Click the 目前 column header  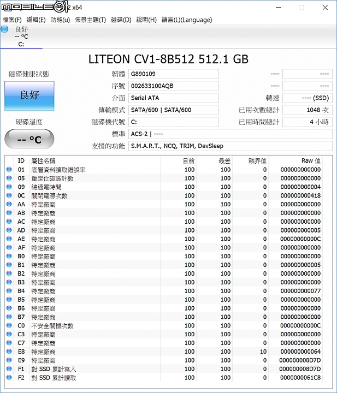(x=188, y=160)
